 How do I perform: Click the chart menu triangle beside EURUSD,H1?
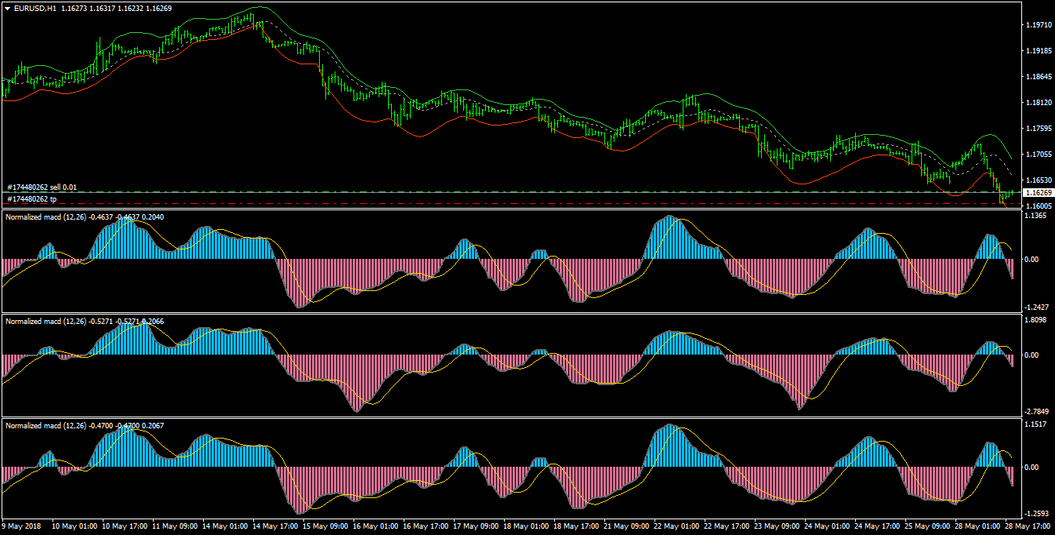[x=8, y=8]
